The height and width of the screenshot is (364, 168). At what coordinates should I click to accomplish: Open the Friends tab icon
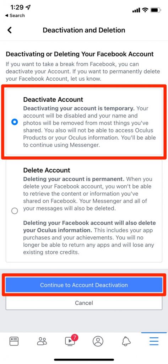pyautogui.click(x=42, y=341)
